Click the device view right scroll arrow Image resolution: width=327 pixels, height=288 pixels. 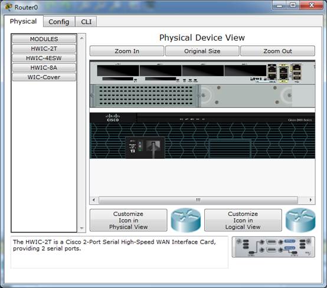[x=310, y=200]
